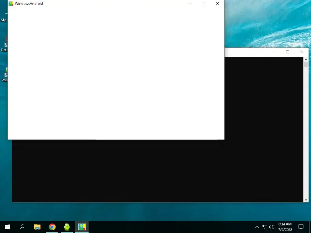This screenshot has width=311, height=233.
Task: Switch to the green Android robot app
Action: click(x=67, y=227)
